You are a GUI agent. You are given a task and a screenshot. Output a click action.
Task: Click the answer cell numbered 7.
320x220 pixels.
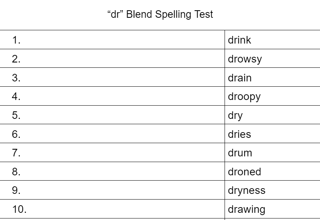tap(114, 153)
